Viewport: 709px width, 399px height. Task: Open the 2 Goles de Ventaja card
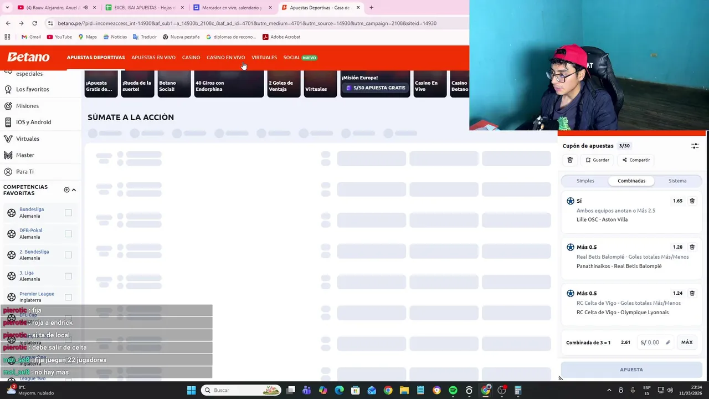284,84
